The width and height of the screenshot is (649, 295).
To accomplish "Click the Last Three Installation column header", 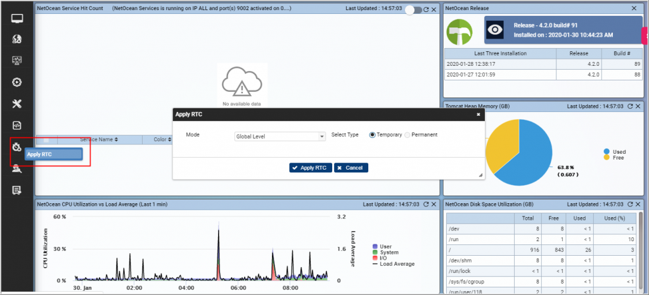I will coord(501,53).
